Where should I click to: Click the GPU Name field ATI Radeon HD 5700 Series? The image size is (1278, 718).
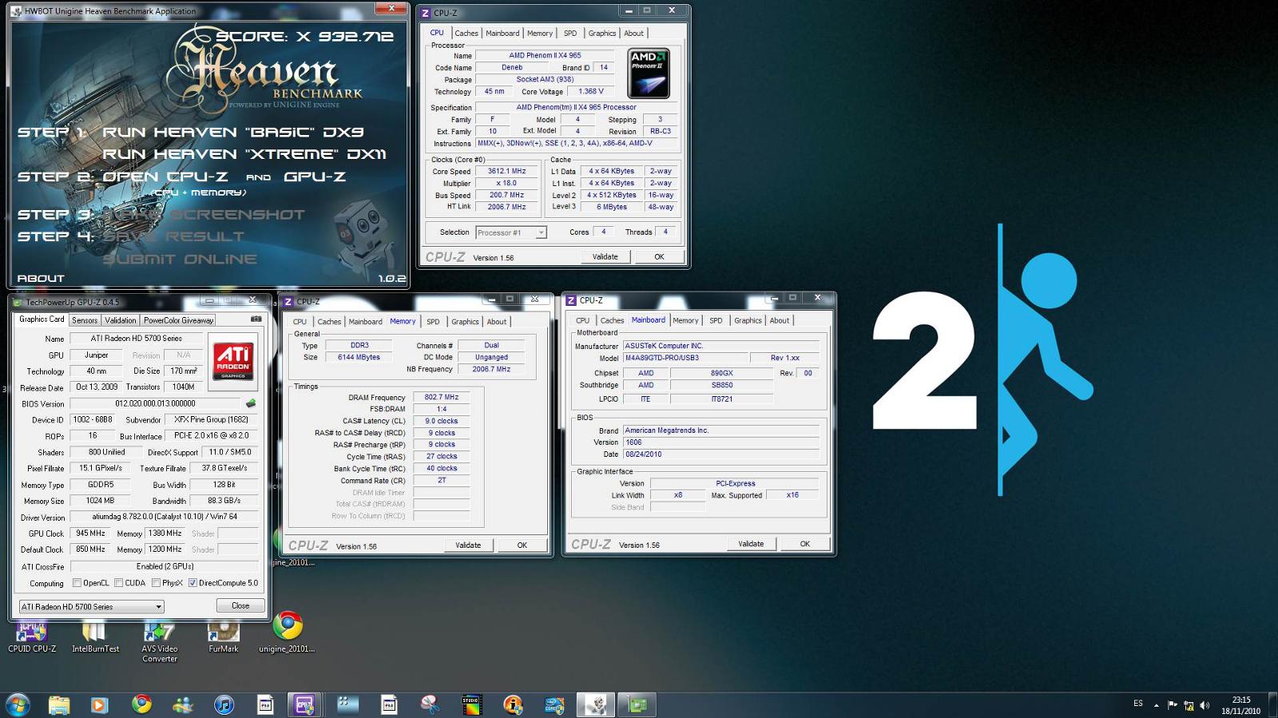point(137,339)
